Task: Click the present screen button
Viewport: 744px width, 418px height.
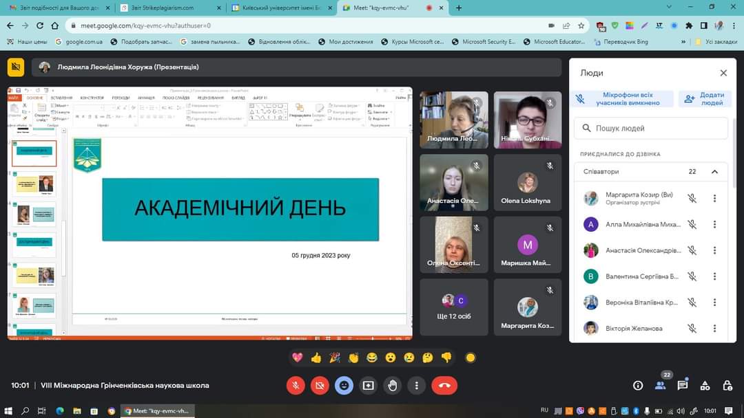Action: click(x=369, y=386)
